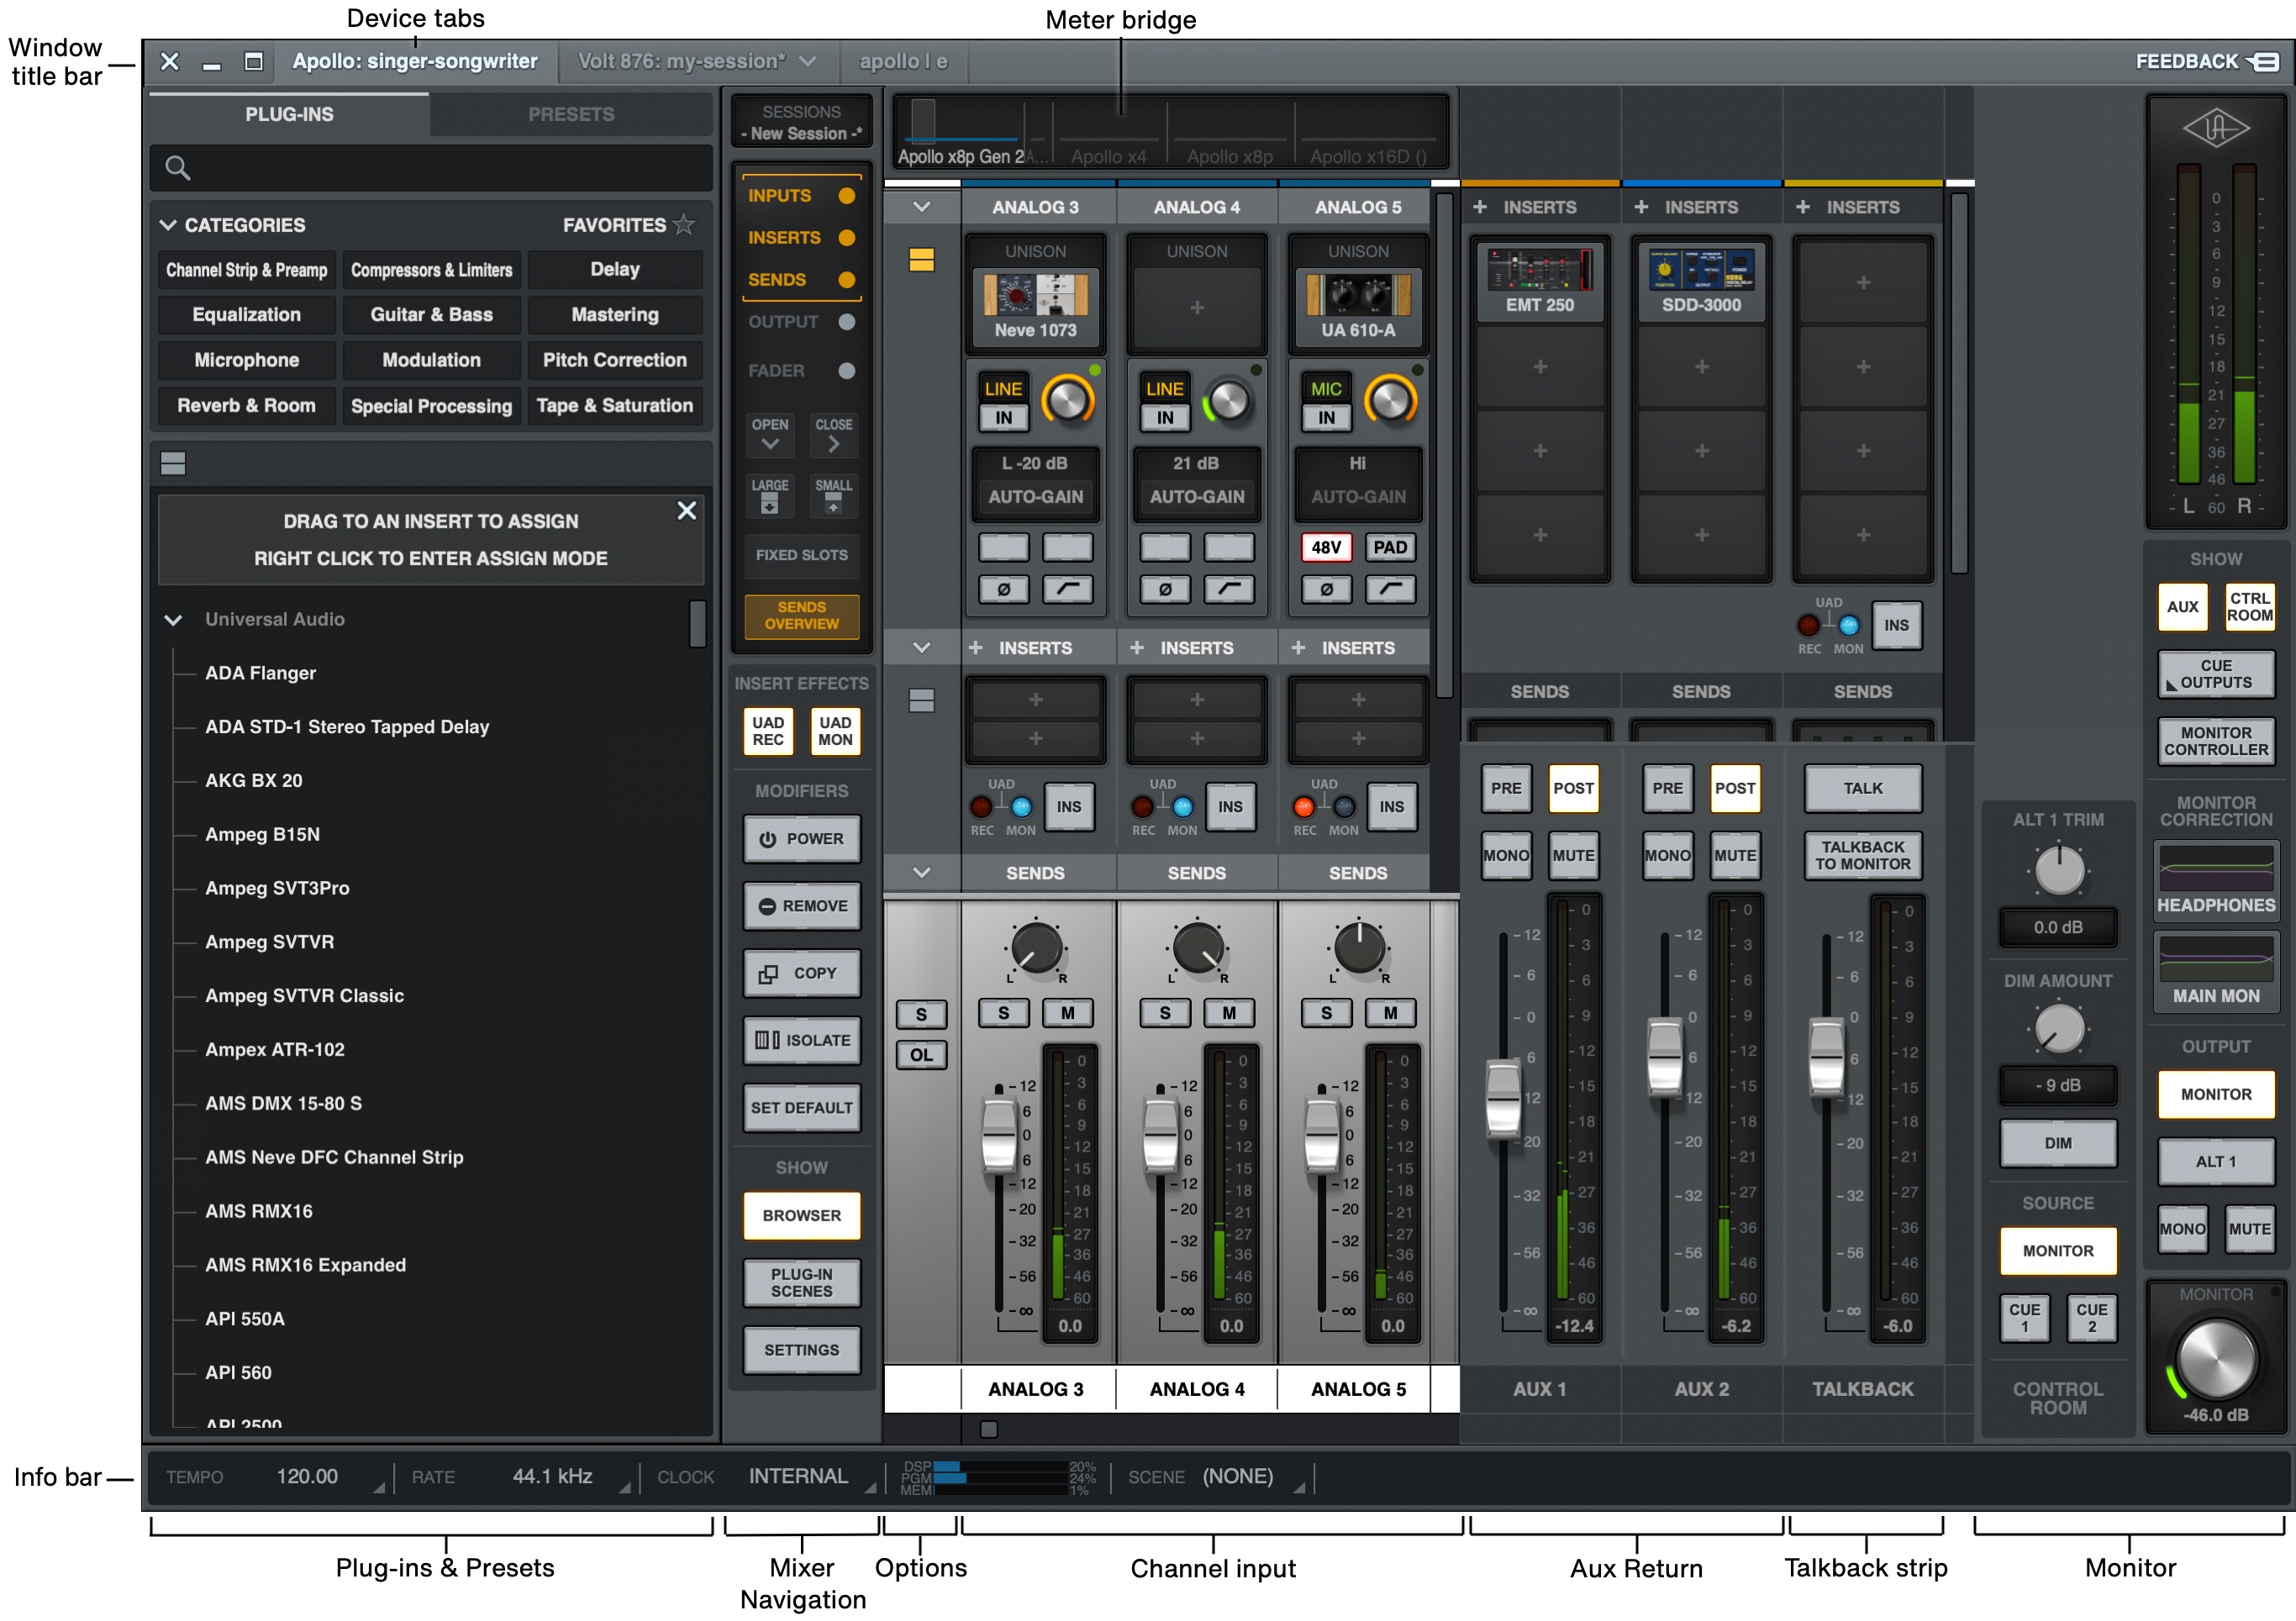Click the DIM button in Control Room

pos(2058,1142)
